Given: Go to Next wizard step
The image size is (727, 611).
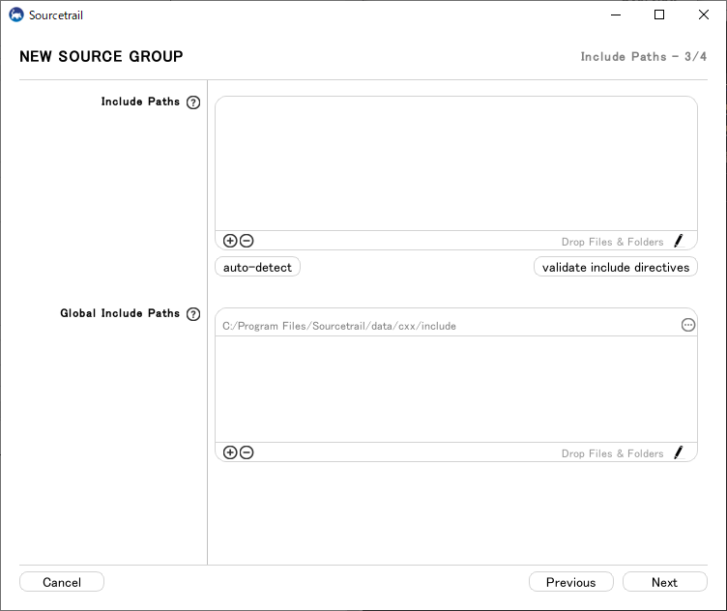Looking at the screenshot, I should click(664, 582).
